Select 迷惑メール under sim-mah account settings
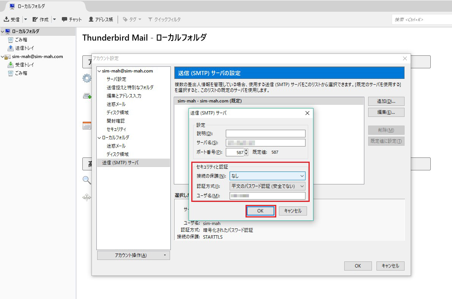Screen dimensions: 452x299 click(116, 104)
